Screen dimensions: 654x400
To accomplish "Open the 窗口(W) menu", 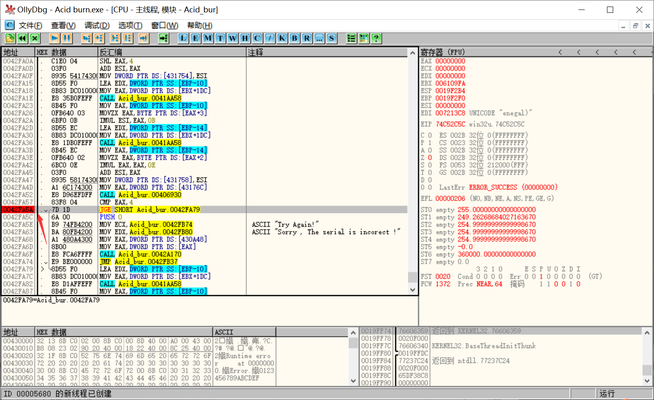I will tap(165, 26).
